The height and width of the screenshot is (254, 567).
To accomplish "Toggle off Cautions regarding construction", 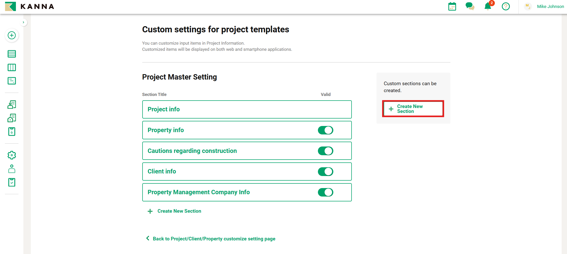I will (325, 151).
